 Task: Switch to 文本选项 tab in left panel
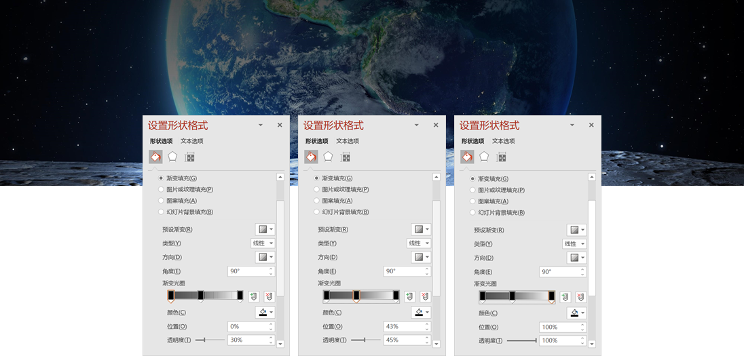point(191,141)
